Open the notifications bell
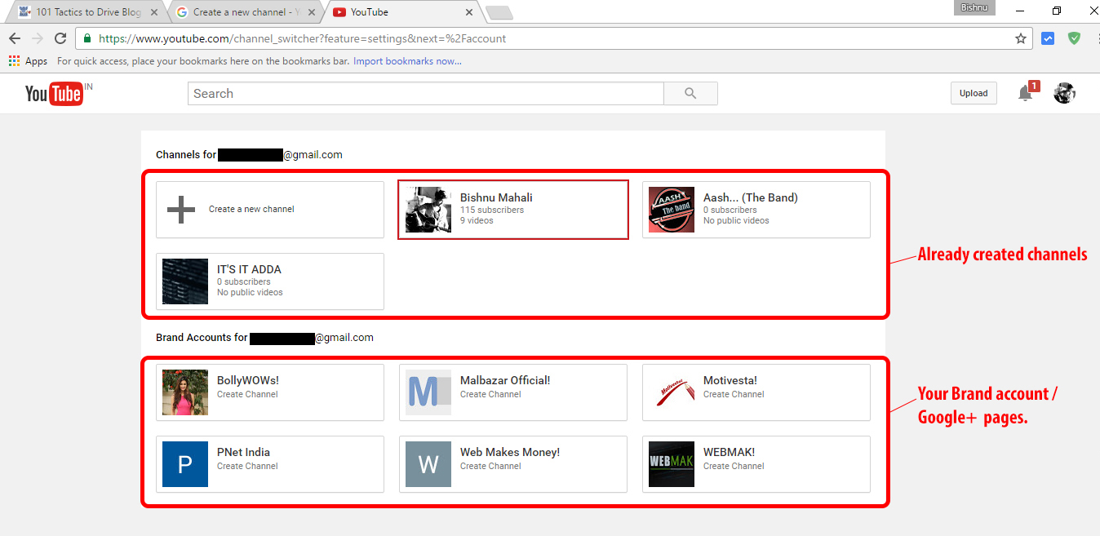Screen dimensions: 1100x536 click(1026, 94)
